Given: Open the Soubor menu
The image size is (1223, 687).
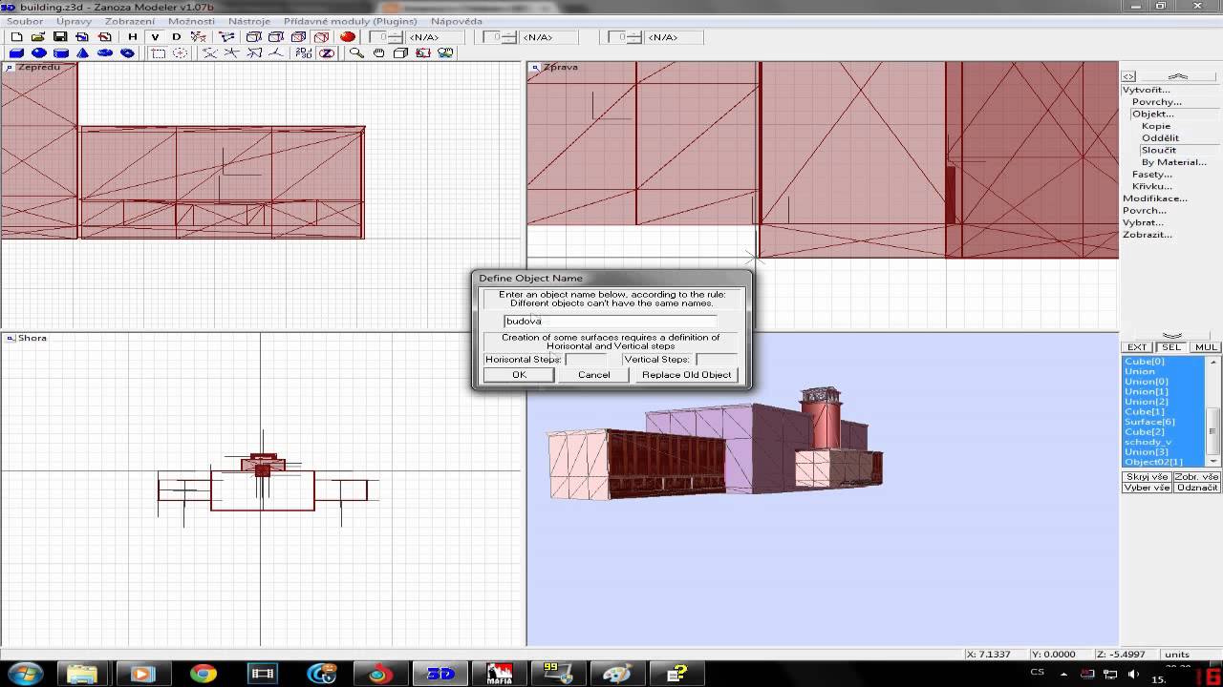Looking at the screenshot, I should pyautogui.click(x=25, y=20).
